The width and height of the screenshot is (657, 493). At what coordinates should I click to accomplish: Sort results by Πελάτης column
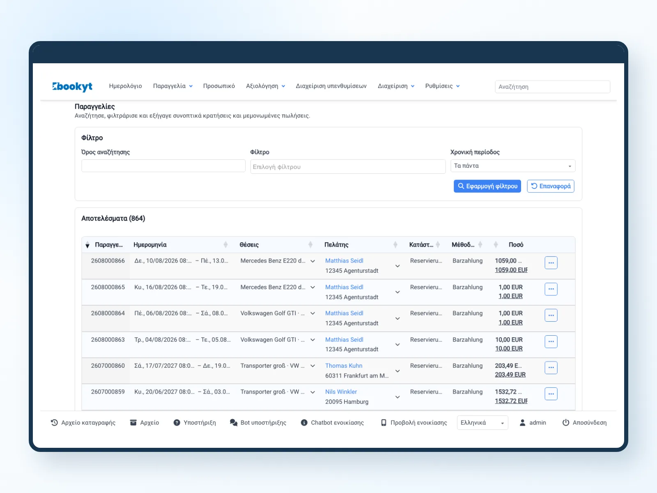tap(395, 245)
